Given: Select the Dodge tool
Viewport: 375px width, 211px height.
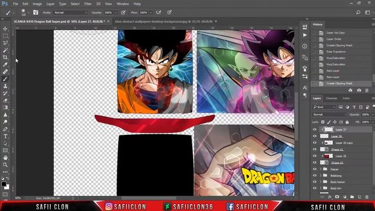Looking at the screenshot, I should pyautogui.click(x=5, y=122).
